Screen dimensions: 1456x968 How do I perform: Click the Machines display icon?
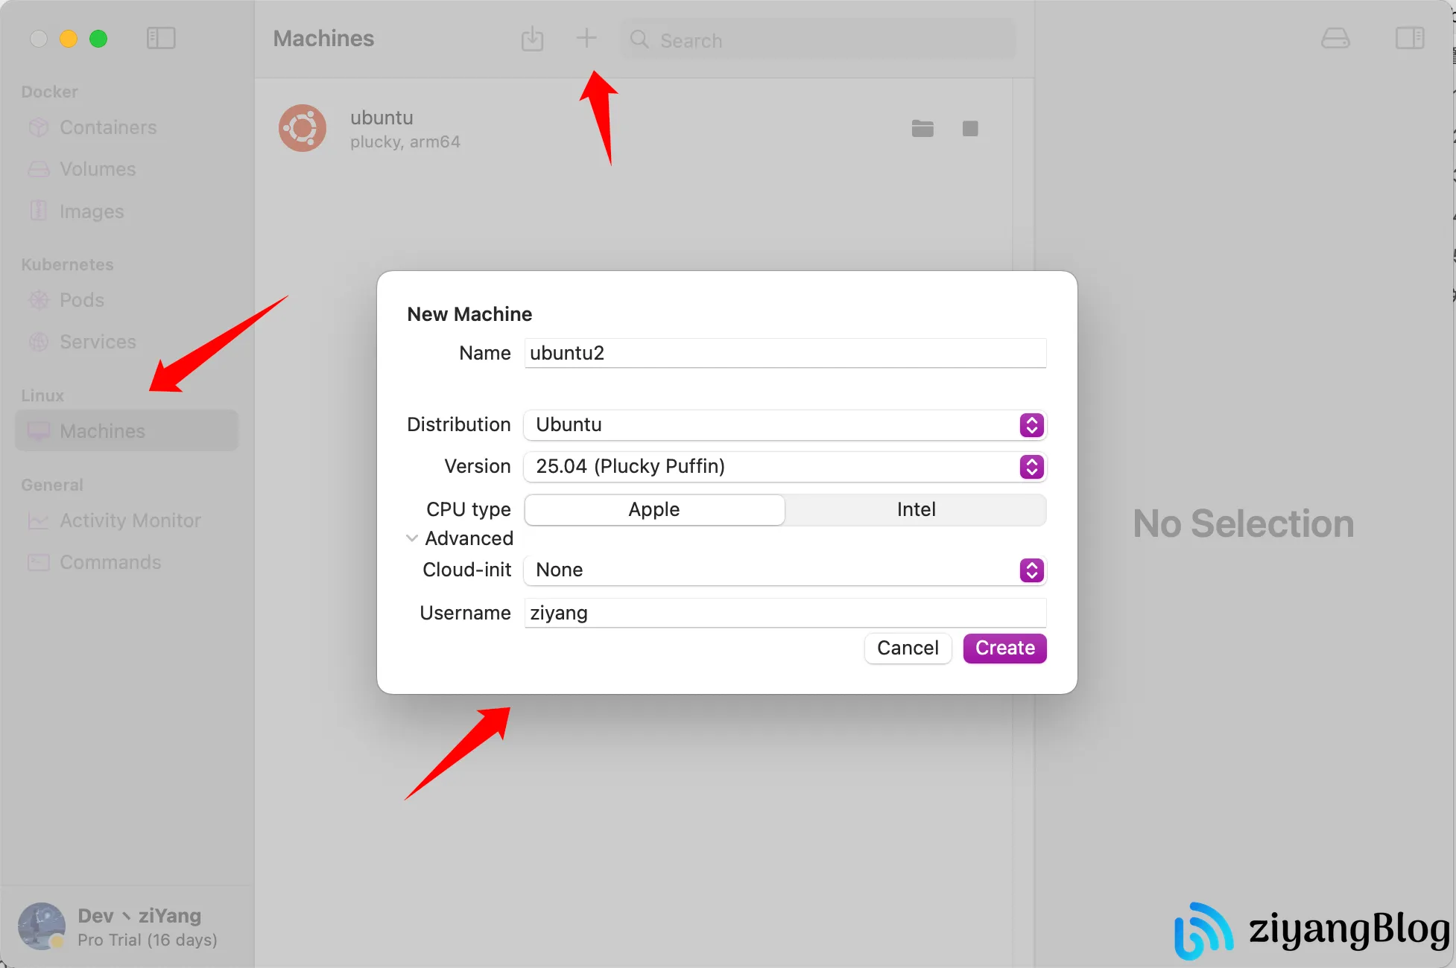pos(39,431)
